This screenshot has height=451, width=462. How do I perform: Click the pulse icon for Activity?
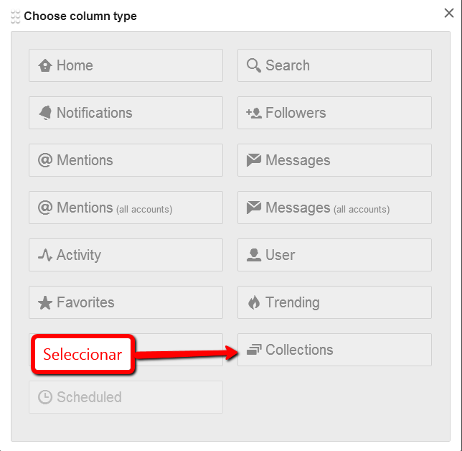coord(45,255)
